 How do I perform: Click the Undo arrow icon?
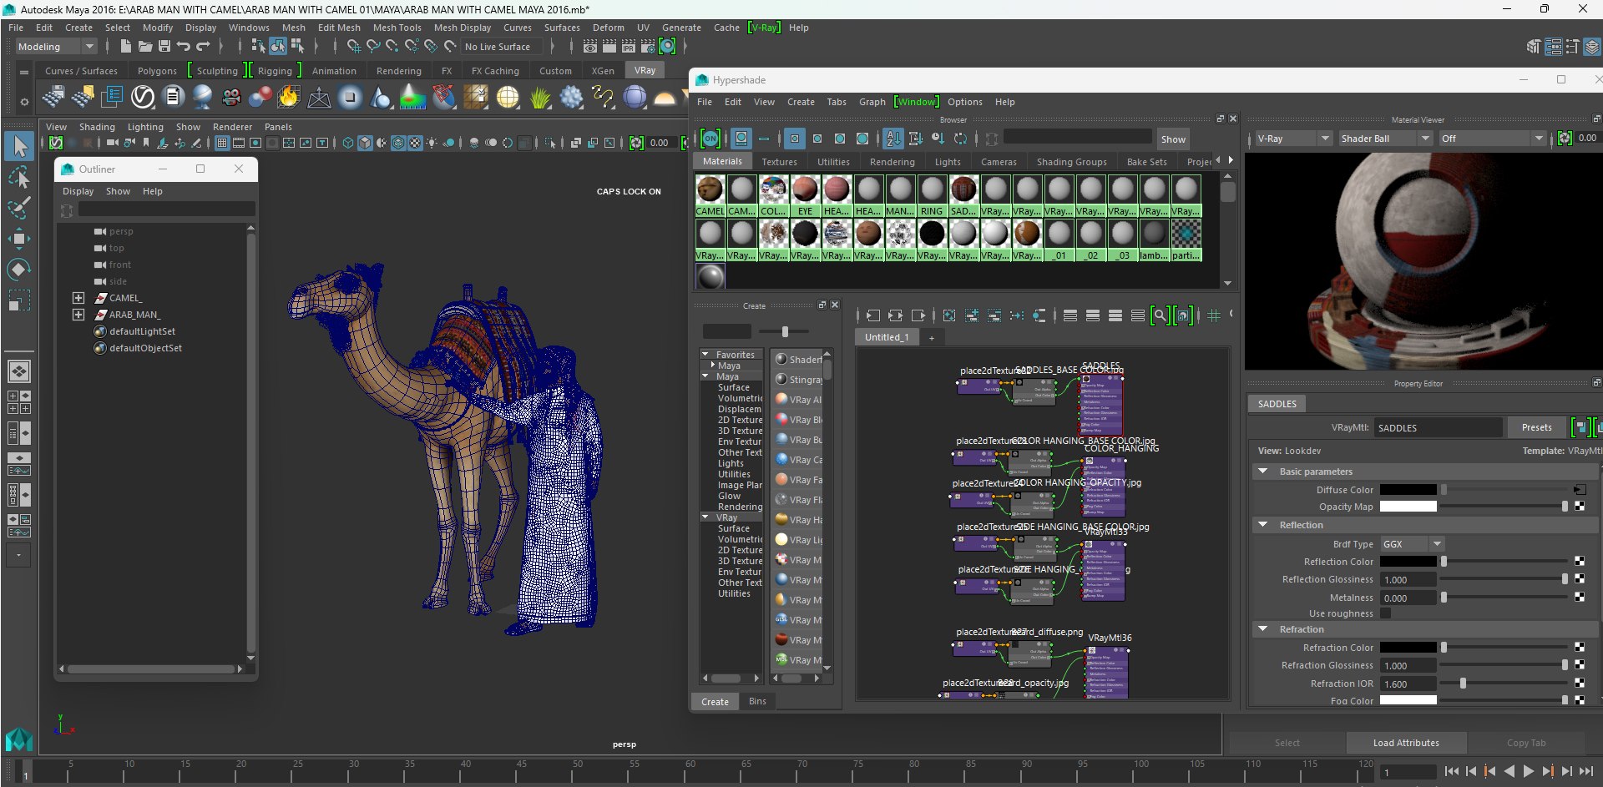[x=184, y=47]
